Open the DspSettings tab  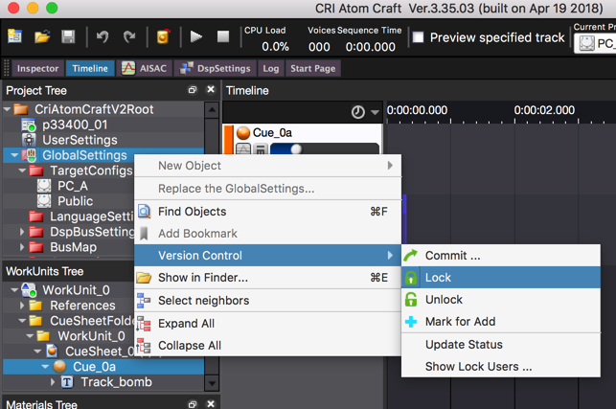pyautogui.click(x=220, y=69)
